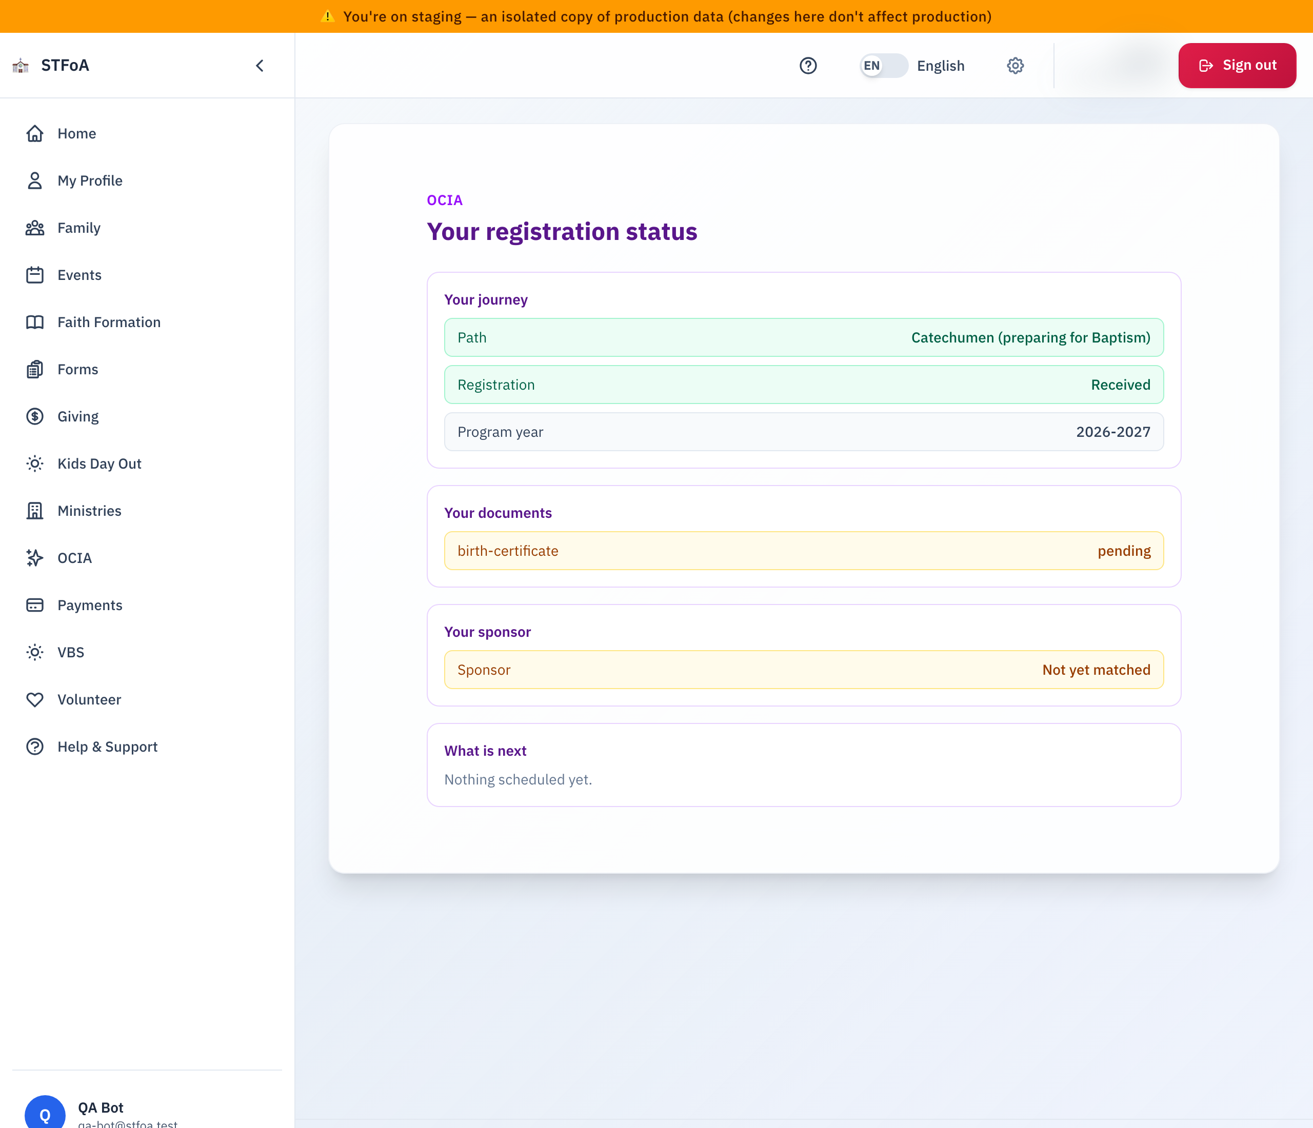
Task: Click the "What is next" section title
Action: click(x=485, y=751)
